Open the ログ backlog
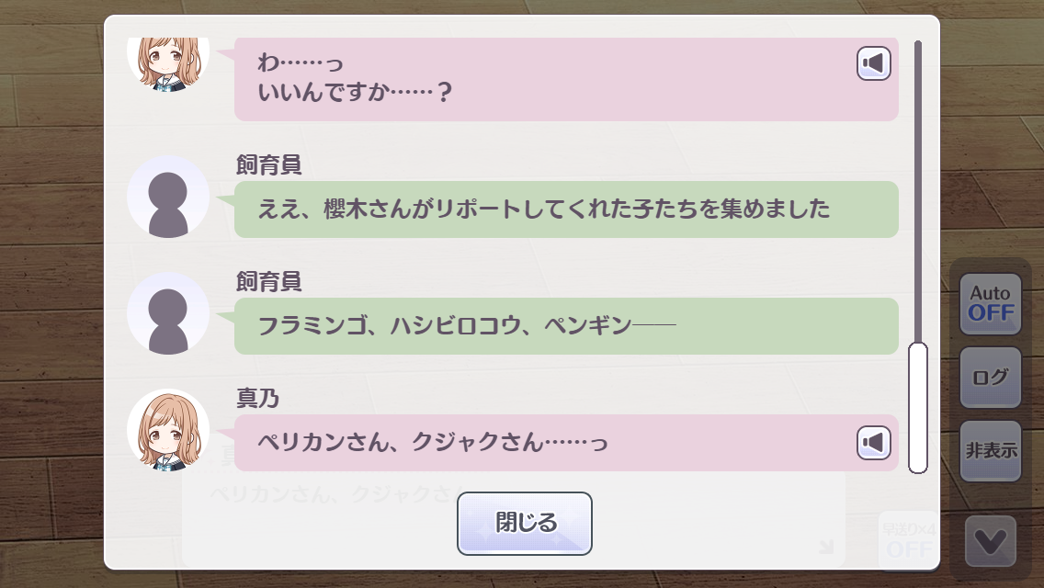Screen dimensions: 1044x588 (991, 378)
